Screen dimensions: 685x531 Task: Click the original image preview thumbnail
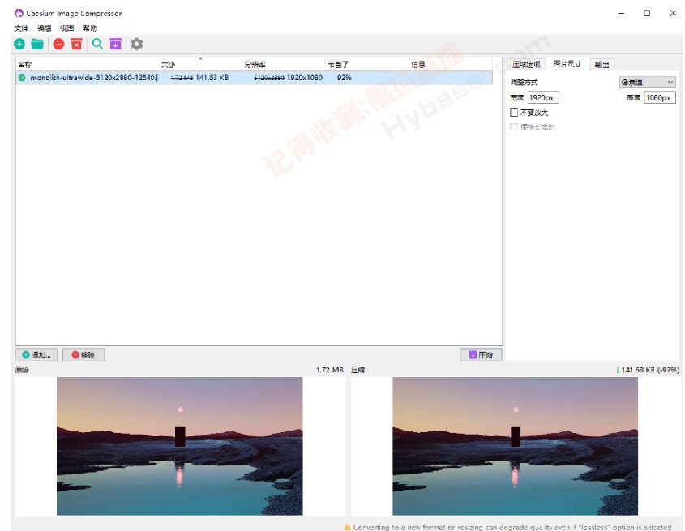tap(179, 446)
